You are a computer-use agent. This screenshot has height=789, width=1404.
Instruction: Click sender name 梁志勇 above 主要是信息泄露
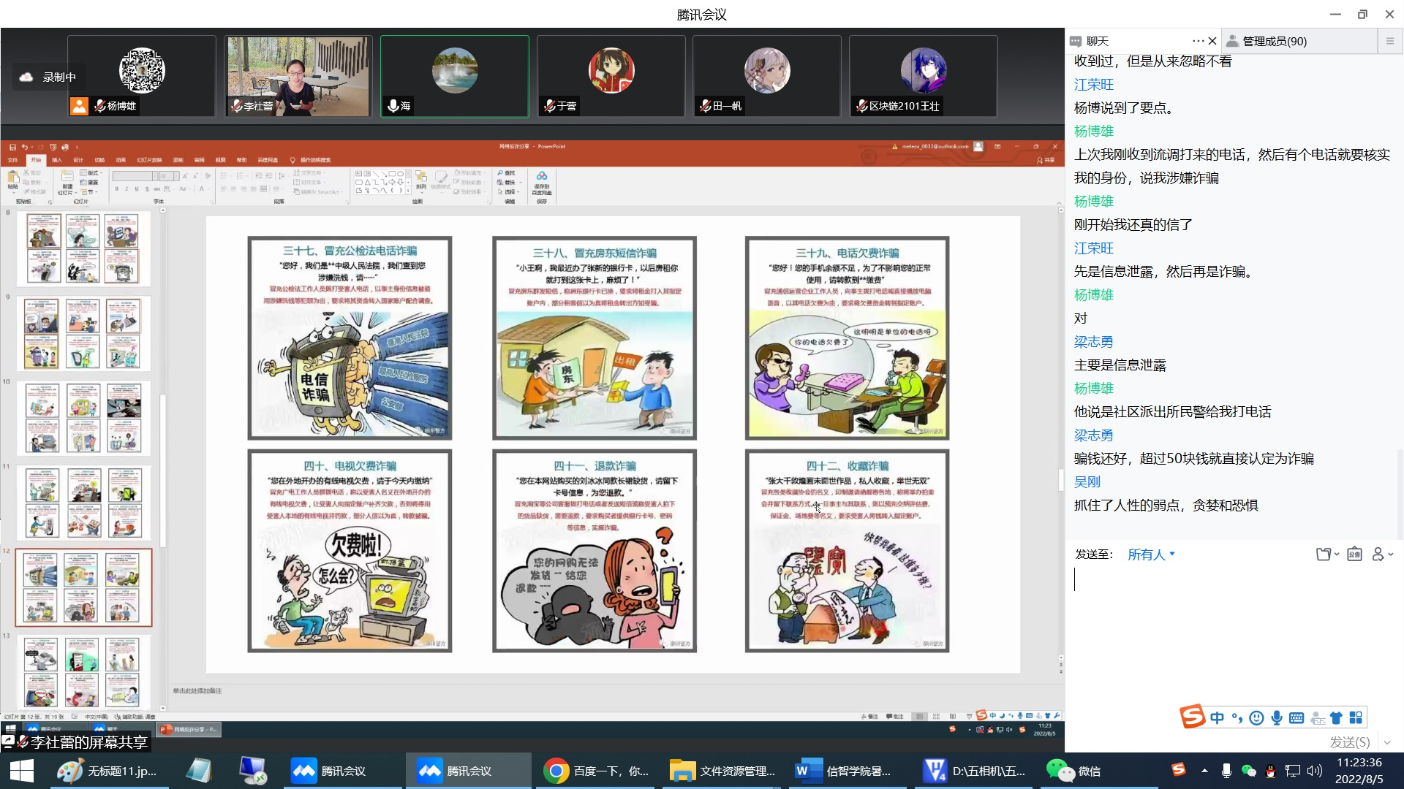pos(1093,342)
